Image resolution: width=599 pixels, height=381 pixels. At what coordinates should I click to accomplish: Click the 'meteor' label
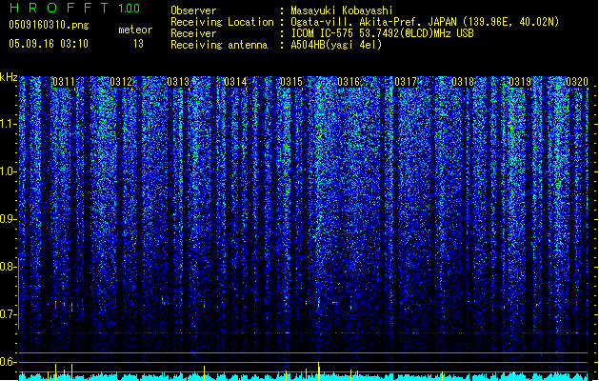tap(135, 30)
